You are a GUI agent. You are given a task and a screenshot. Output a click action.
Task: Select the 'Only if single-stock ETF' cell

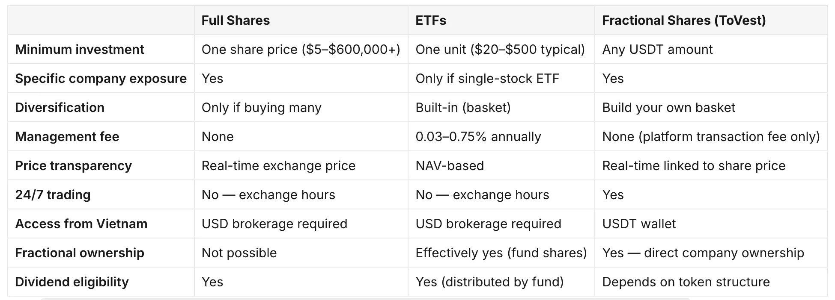click(487, 79)
